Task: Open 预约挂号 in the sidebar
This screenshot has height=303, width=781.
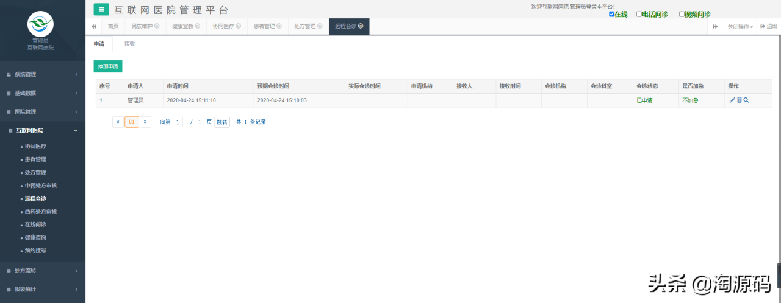Action: tap(35, 250)
